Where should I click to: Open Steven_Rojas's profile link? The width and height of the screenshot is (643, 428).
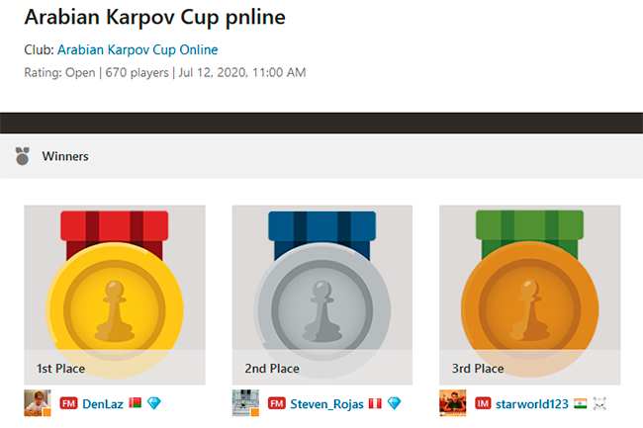[326, 403]
